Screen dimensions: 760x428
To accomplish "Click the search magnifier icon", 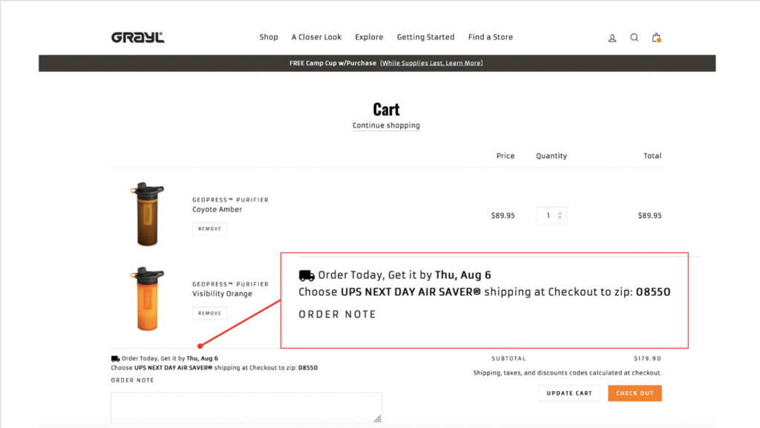I will tap(634, 37).
